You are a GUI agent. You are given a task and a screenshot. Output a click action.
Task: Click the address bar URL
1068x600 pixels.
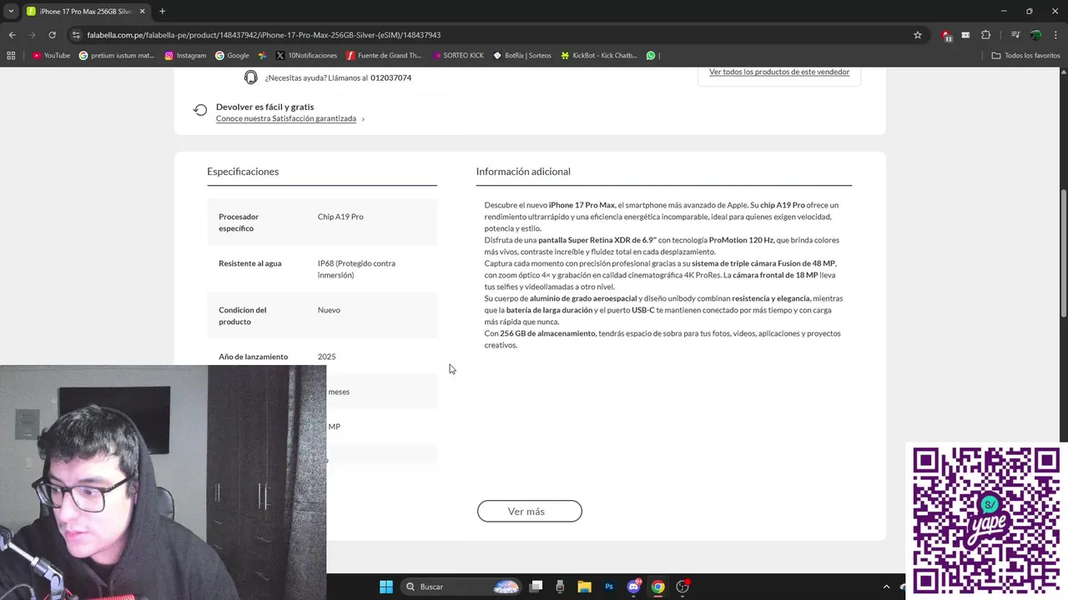[x=264, y=35]
